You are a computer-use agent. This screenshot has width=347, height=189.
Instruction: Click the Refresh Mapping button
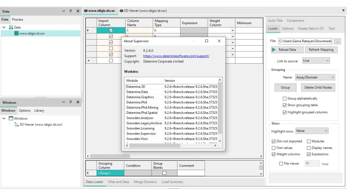[x=321, y=50]
